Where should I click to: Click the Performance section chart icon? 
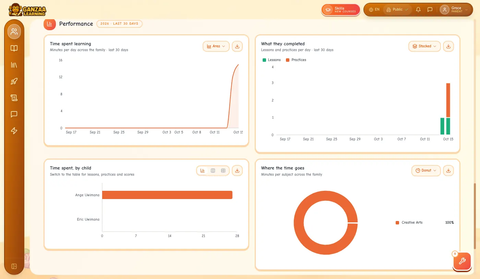pyautogui.click(x=50, y=24)
